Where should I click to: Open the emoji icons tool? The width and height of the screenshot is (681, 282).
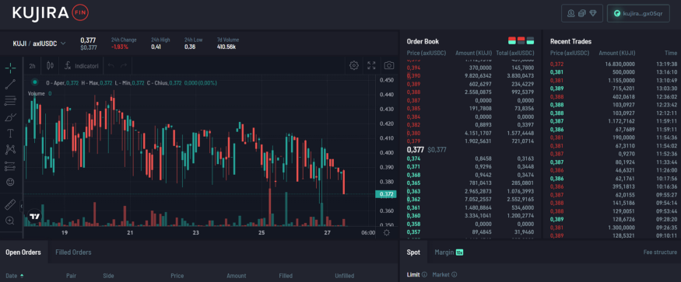point(10,183)
